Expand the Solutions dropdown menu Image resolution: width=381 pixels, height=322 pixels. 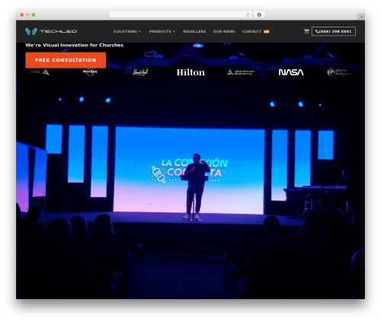[x=127, y=31]
